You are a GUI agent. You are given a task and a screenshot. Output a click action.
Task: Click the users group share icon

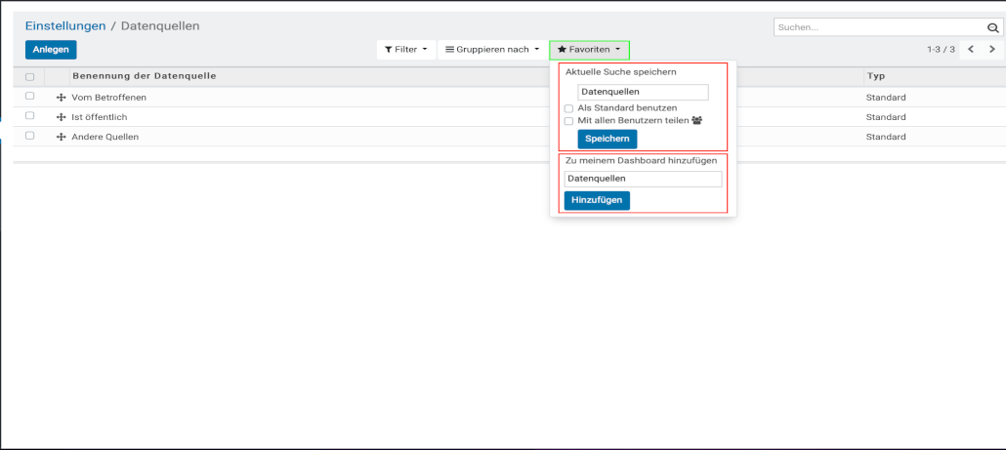click(x=696, y=121)
